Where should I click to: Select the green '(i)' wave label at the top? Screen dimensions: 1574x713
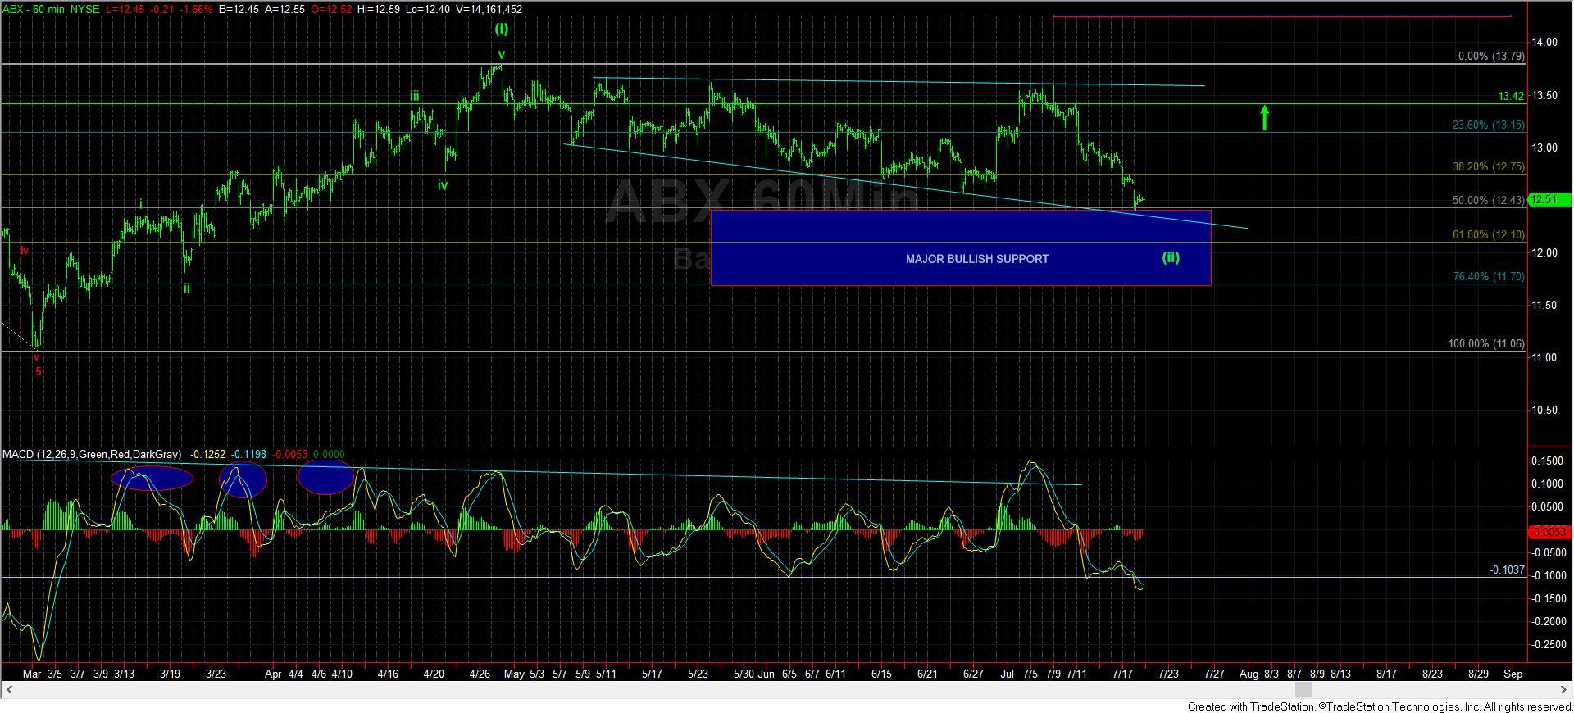[x=501, y=29]
